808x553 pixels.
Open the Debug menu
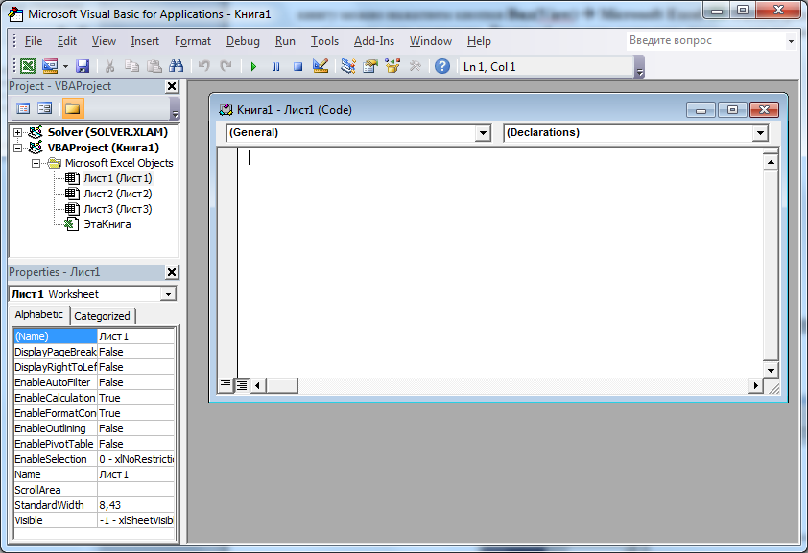243,41
